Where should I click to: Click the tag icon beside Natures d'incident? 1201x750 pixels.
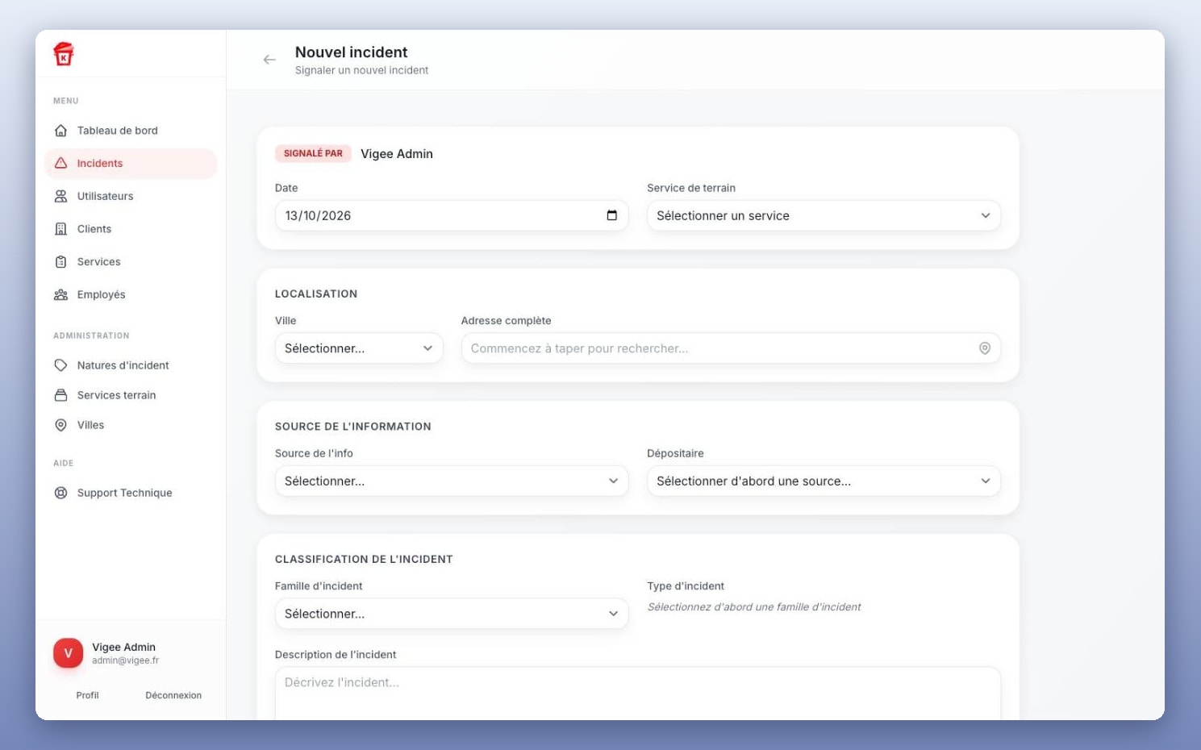[60, 365]
